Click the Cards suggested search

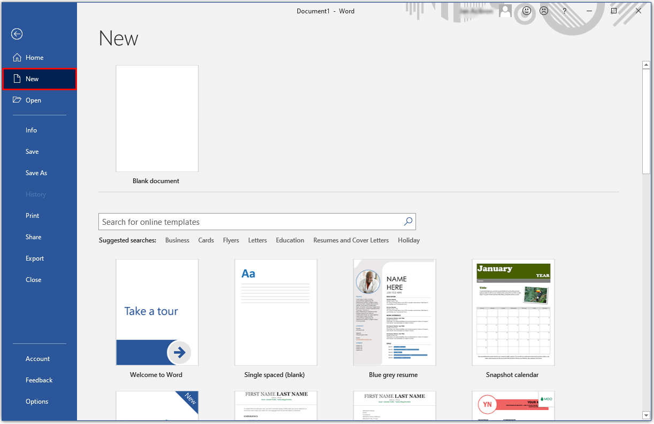[x=206, y=240]
